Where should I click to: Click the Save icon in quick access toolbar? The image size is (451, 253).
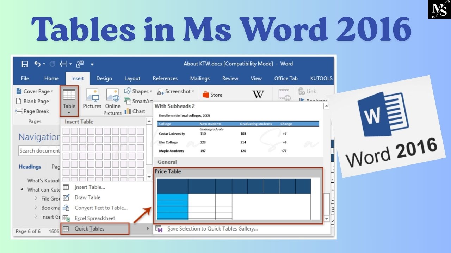(25, 64)
